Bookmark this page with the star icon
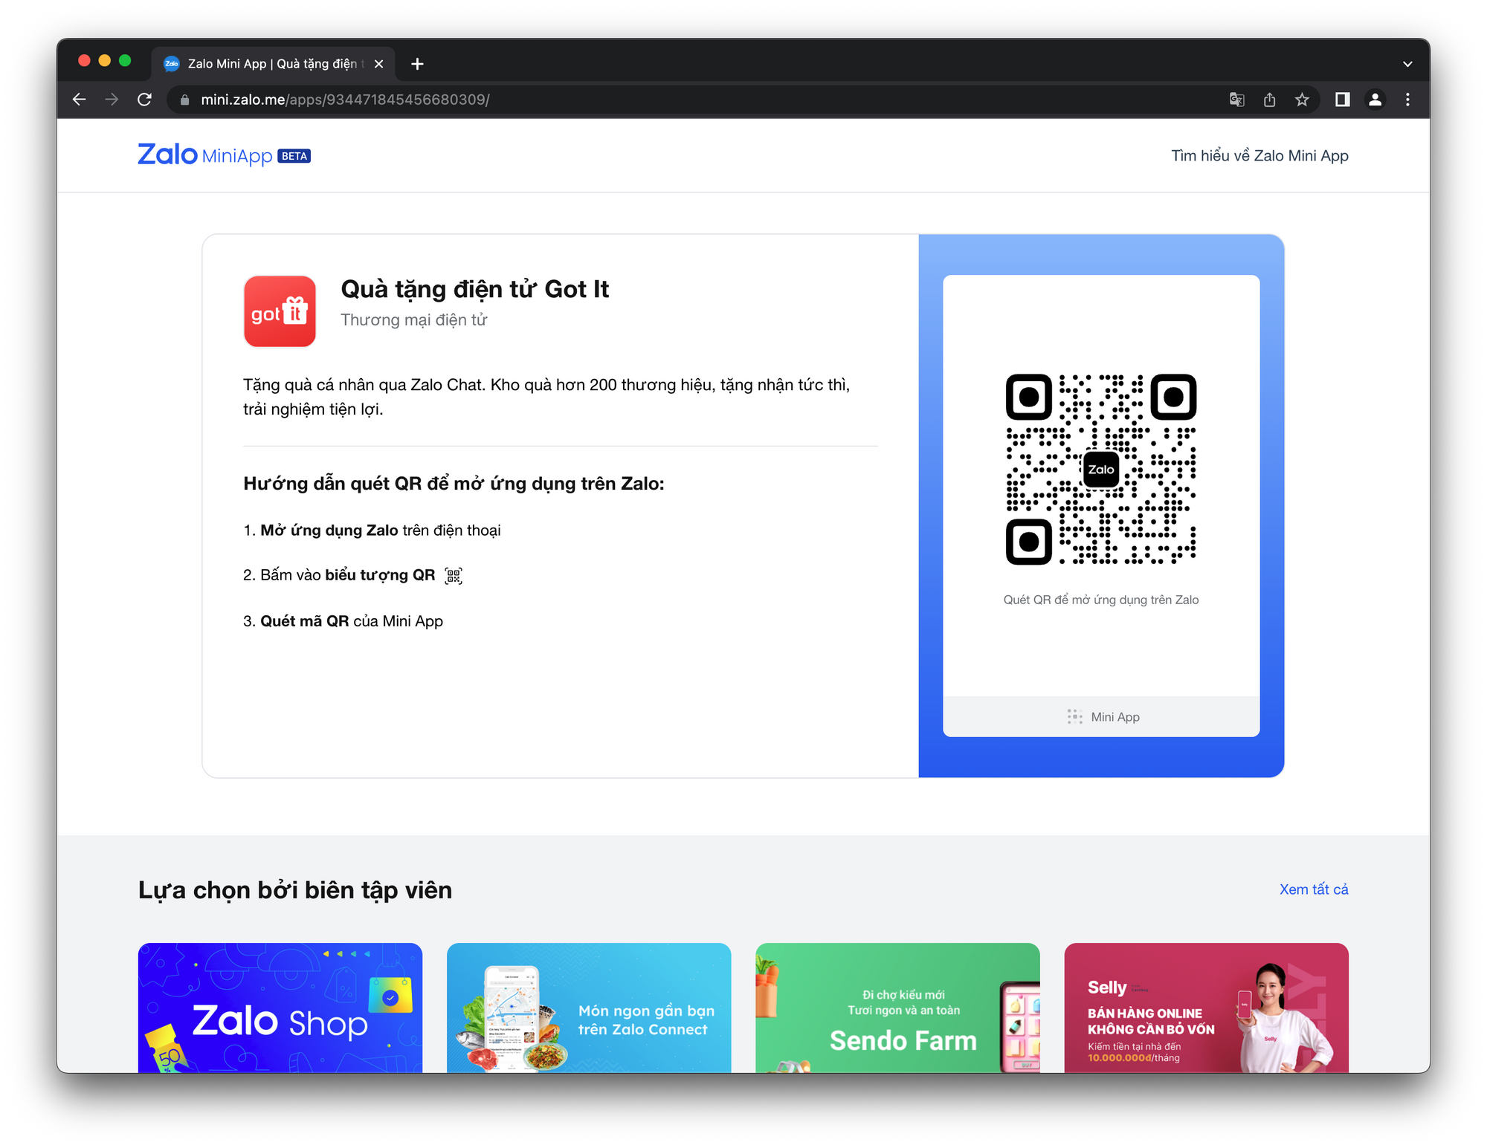Screen dimensions: 1487x1148 tap(1302, 100)
